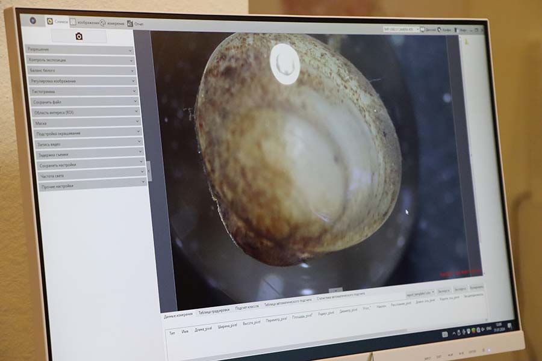The width and height of the screenshot is (542, 361).
Task: Expand the Область интереса (ROI) section
Action: tap(86, 113)
